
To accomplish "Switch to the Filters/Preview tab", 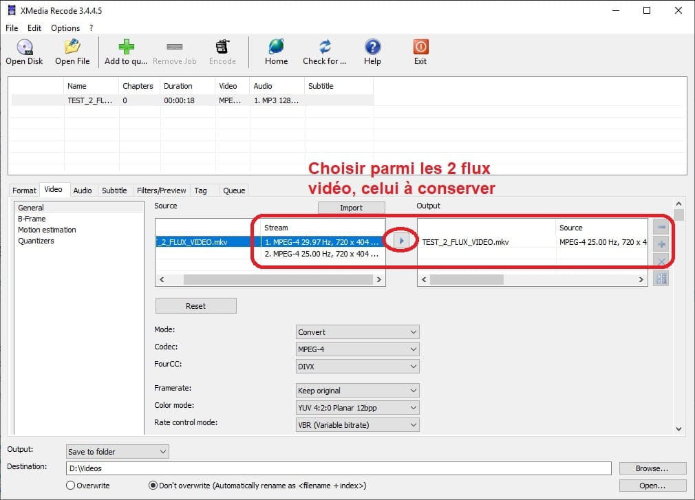I will click(161, 191).
